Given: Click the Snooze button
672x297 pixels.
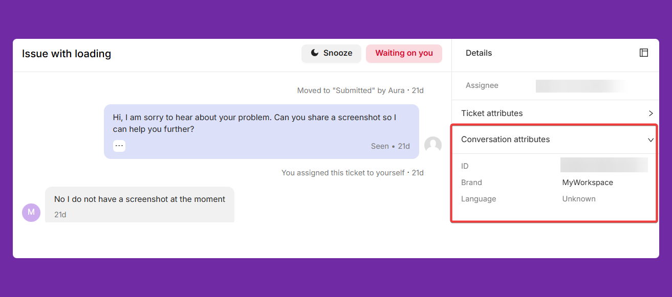Looking at the screenshot, I should [331, 53].
